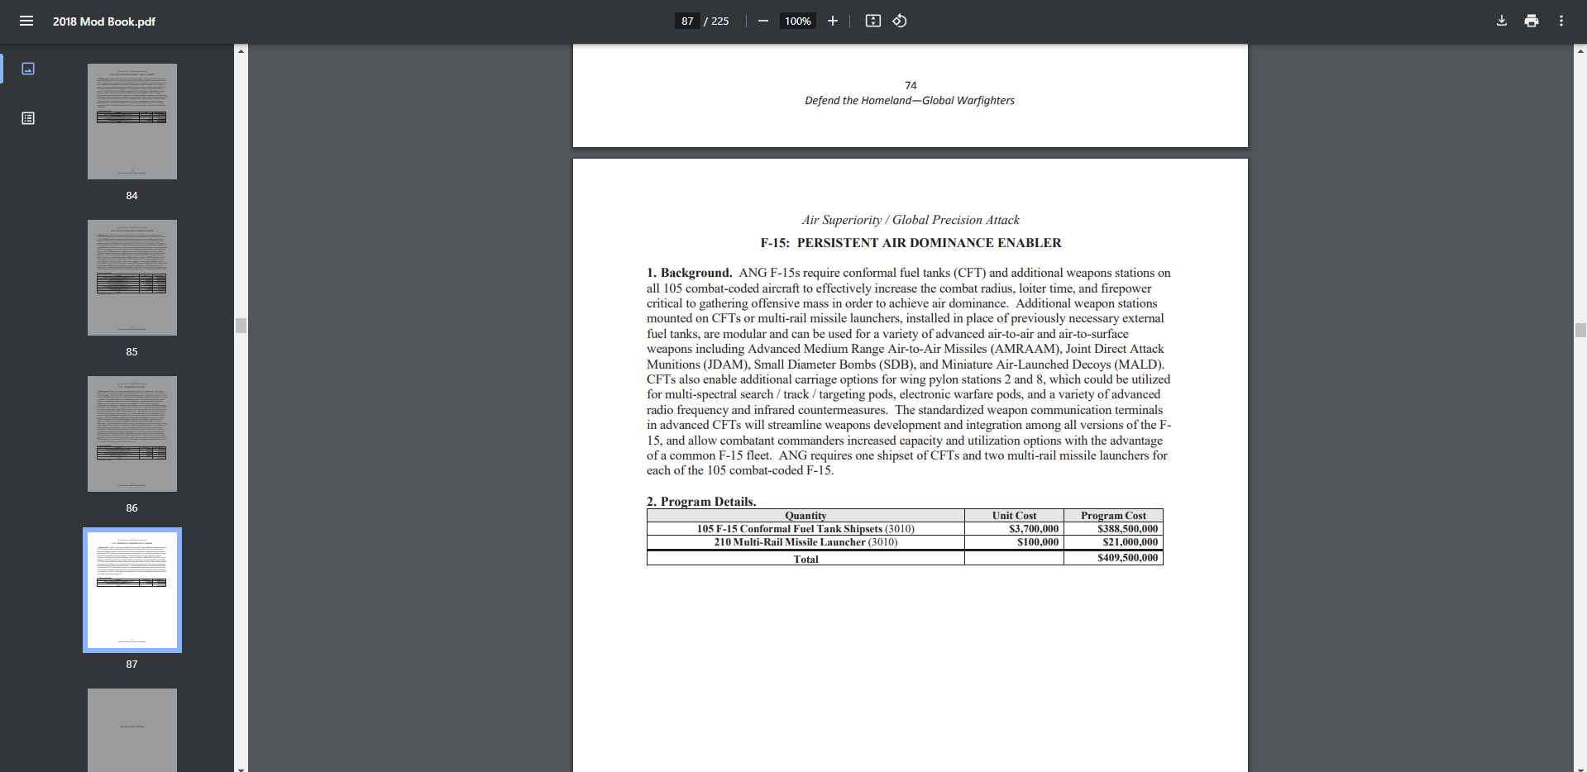Open page 84 thumbnail
Viewport: 1587px width, 772px height.
[x=132, y=122]
